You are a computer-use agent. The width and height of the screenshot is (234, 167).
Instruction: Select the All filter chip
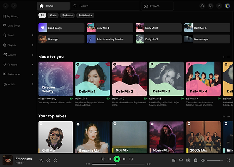point(42,15)
